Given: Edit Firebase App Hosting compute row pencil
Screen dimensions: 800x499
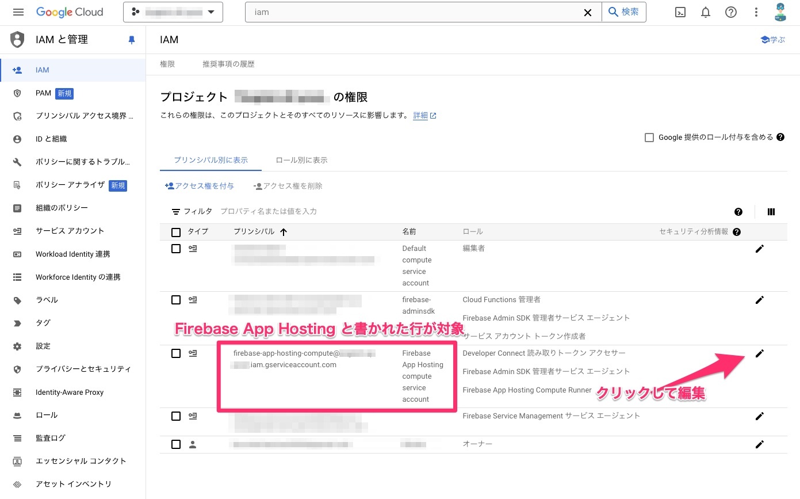Looking at the screenshot, I should 759,353.
